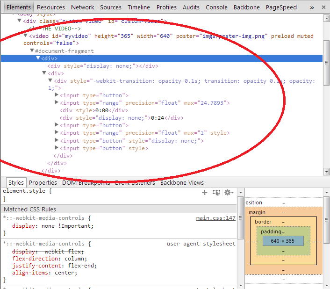The height and width of the screenshot is (289, 330).
Task: Collapse the video myvideo element
Action: tap(25, 36)
